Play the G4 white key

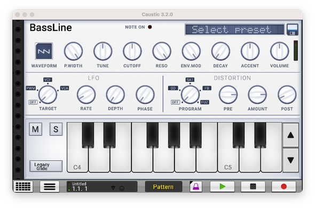[163, 160]
